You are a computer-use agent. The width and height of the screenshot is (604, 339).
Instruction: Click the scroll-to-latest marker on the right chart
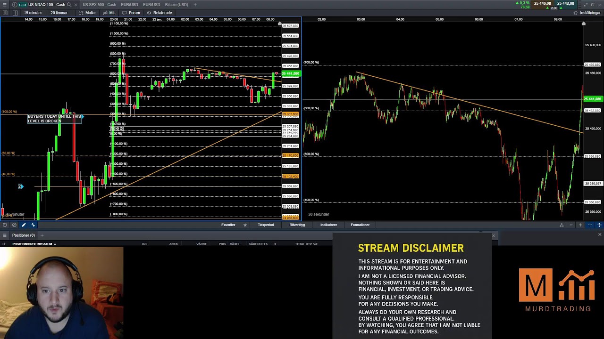pos(584,24)
